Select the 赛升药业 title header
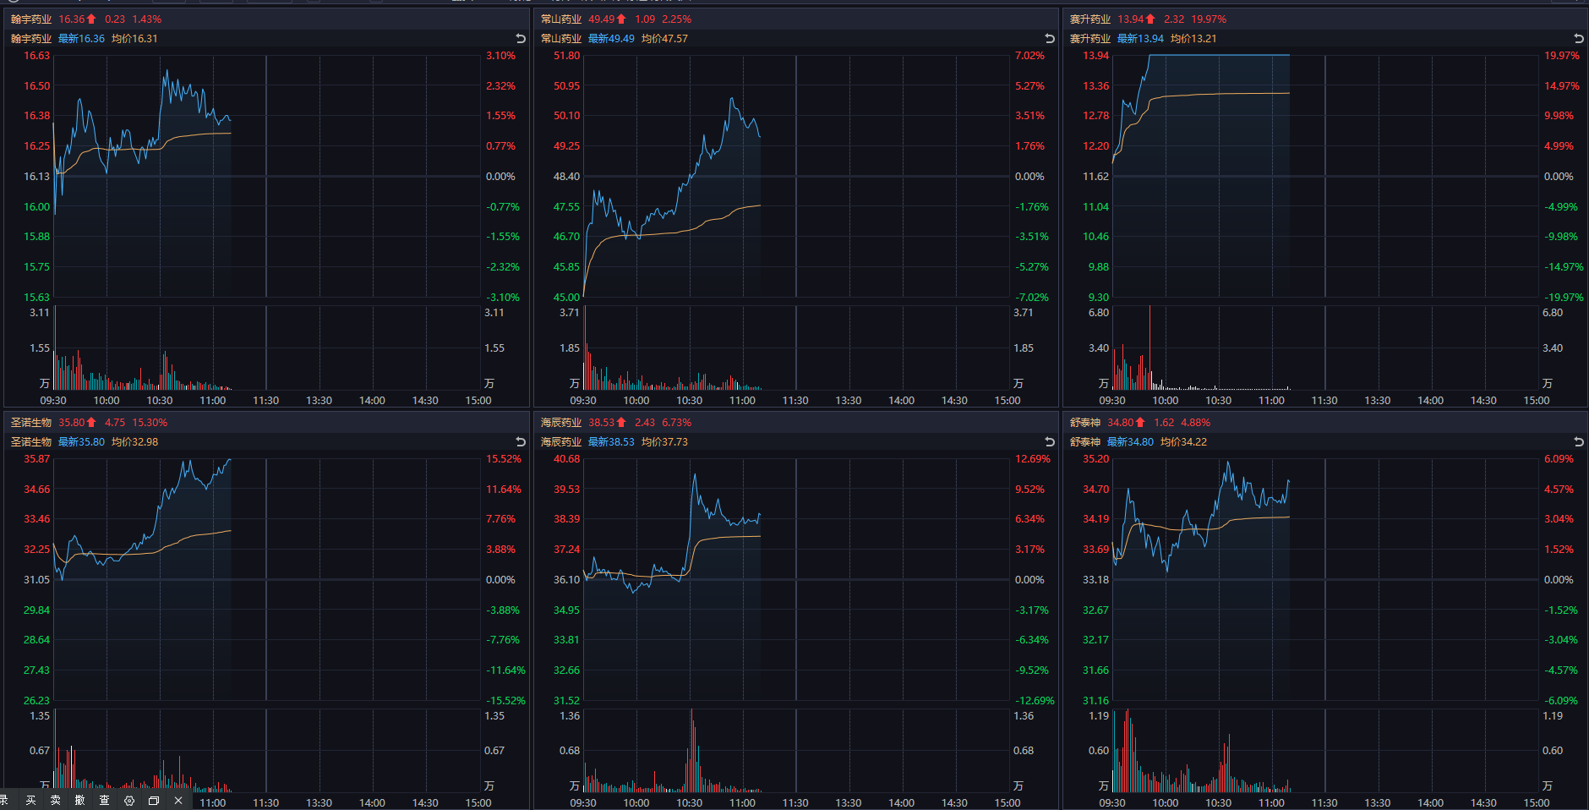The height and width of the screenshot is (810, 1589). coord(1090,19)
